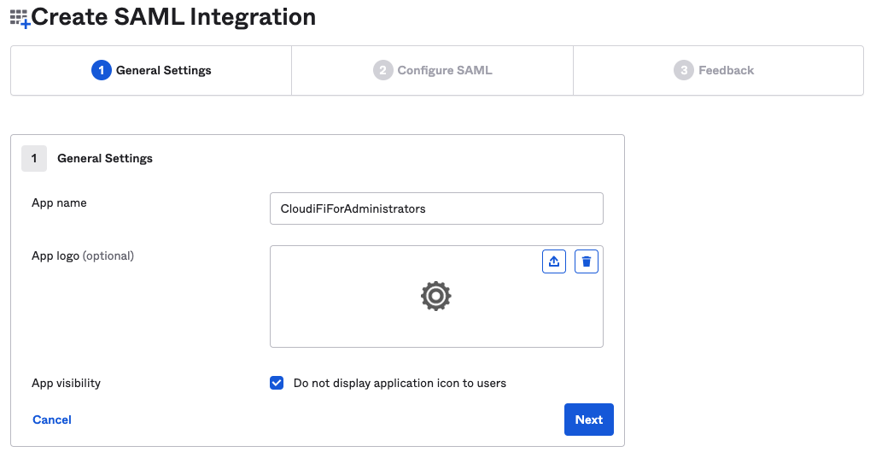
Task: Click the numbered 1 section badge
Action: pyautogui.click(x=34, y=158)
